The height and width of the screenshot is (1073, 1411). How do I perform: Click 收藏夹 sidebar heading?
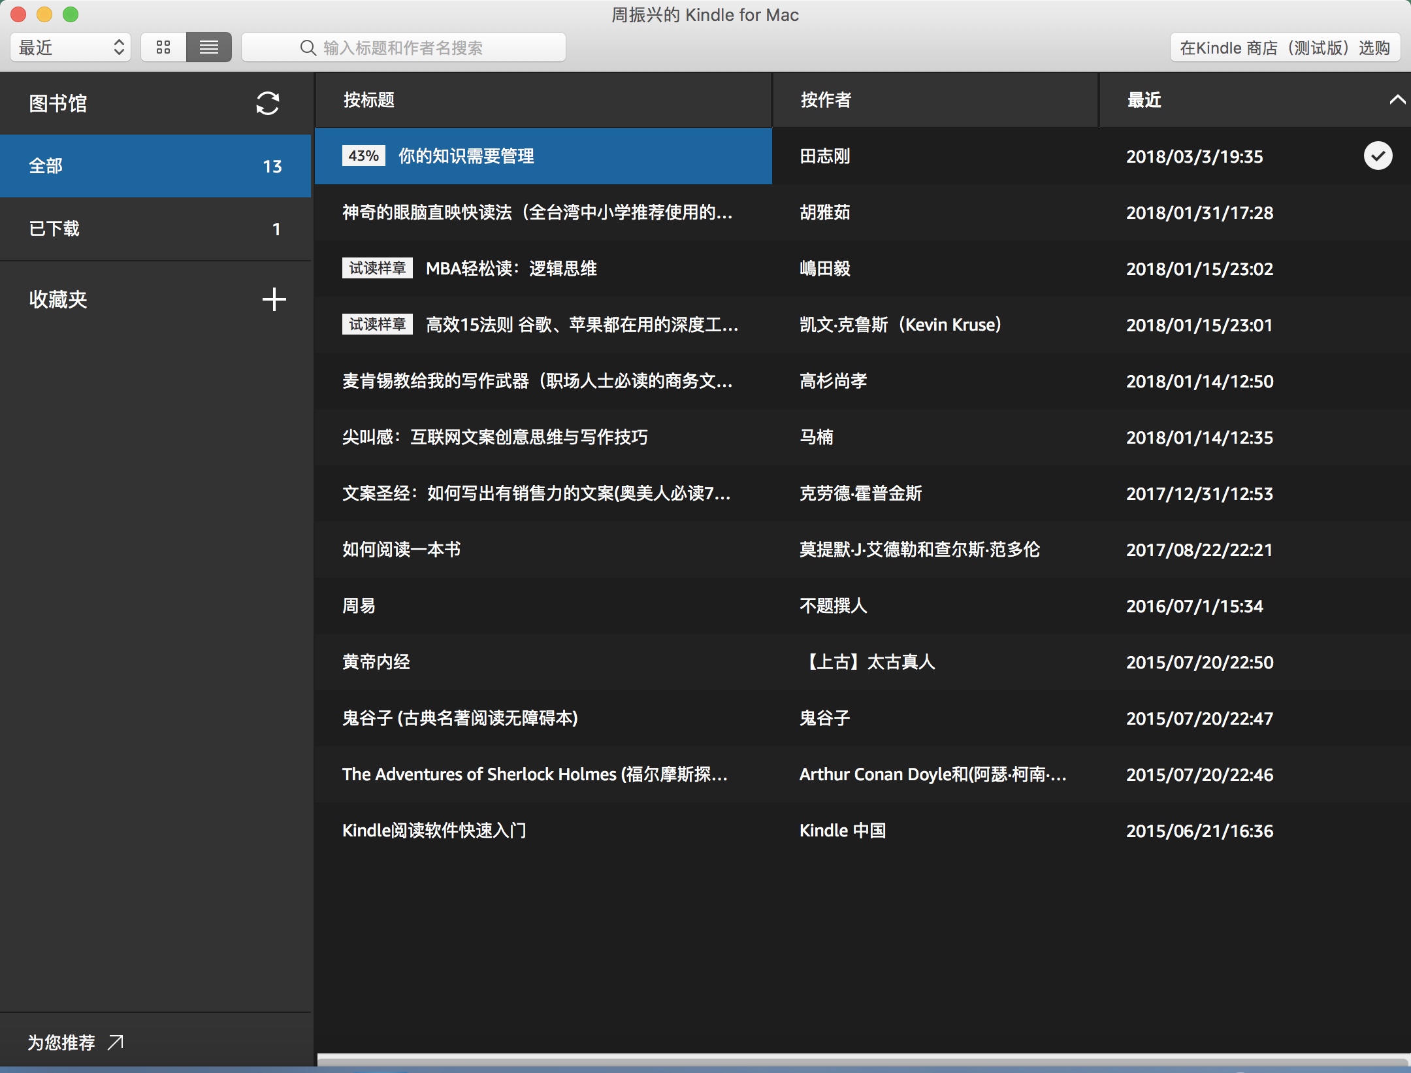(x=57, y=299)
